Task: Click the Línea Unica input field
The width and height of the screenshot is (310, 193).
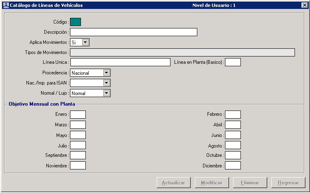Action: 120,62
